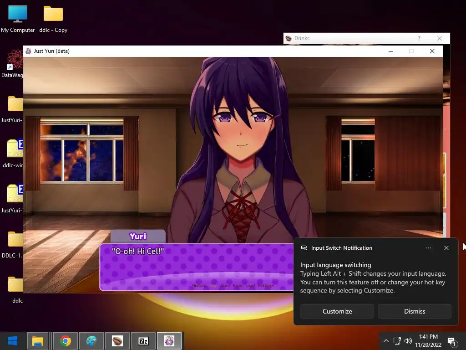
Task: Open the Action Center notifications icon
Action: point(452,341)
